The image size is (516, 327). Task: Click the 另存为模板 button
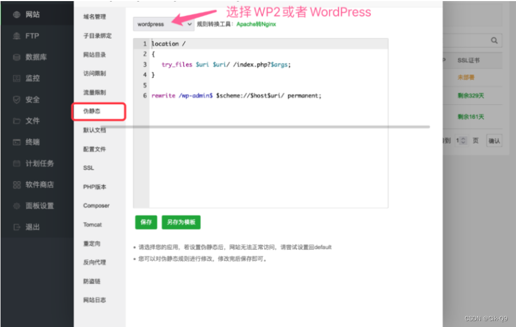pos(181,222)
